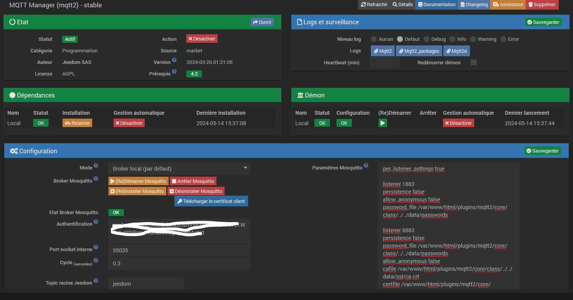573x300 pixels.
Task: Select the Aucun log level
Action: [x=374, y=39]
